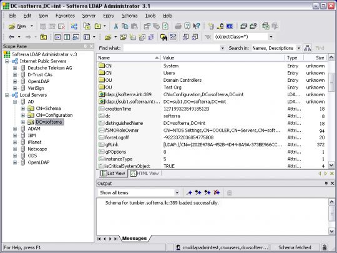This screenshot has width=337, height=253.
Task: Click the Copy icon in toolbar
Action: point(125,26)
